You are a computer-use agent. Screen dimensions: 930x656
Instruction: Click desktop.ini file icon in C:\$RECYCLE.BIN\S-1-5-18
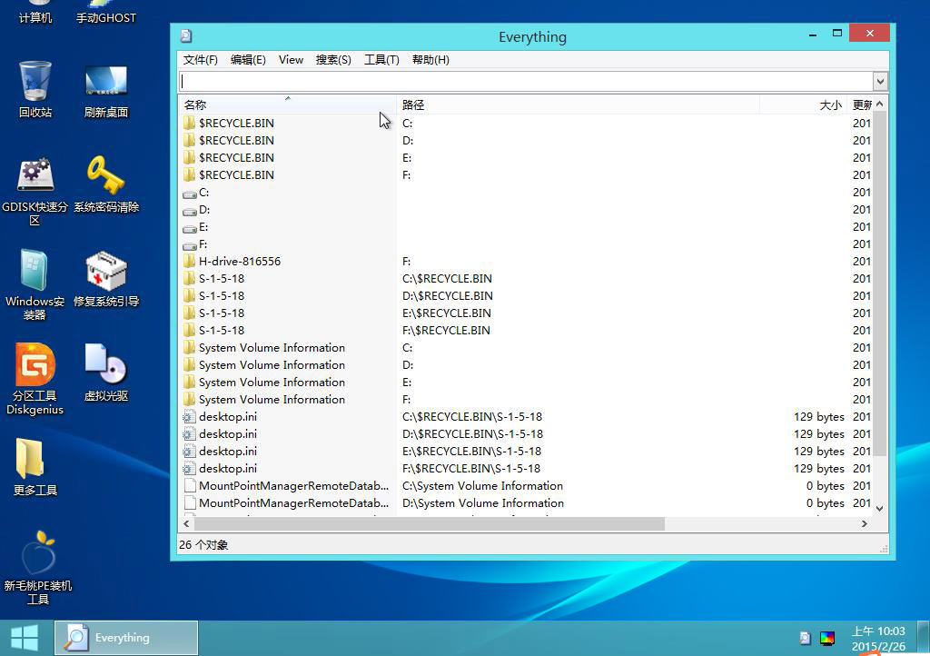pos(190,416)
